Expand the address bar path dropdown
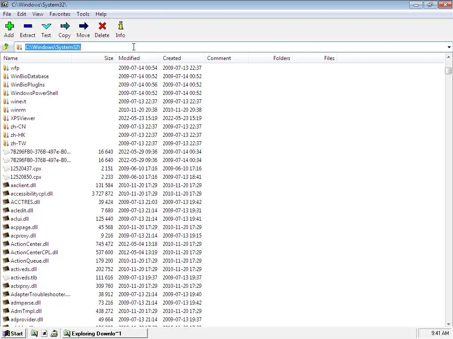Viewport: 453px width, 339px height. point(449,47)
